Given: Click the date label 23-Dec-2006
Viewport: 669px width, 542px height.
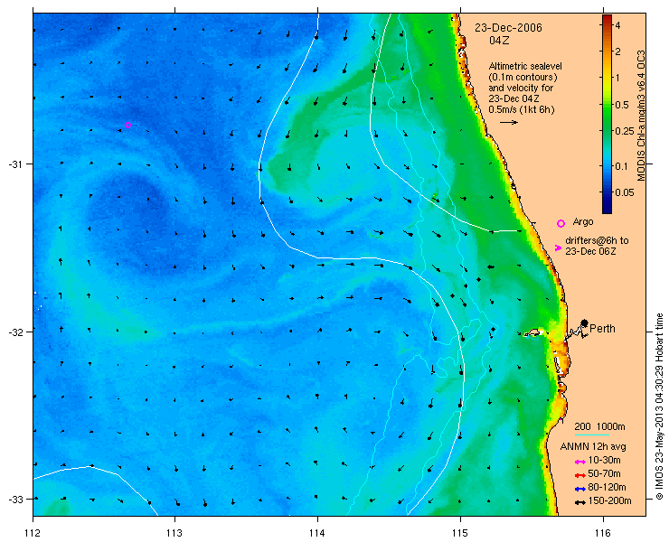Looking at the screenshot, I should pos(509,28).
